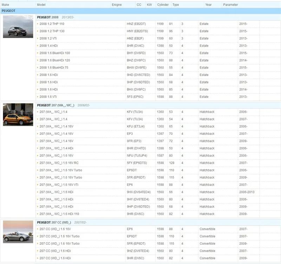
Task: Click engine code 9HX (DV6ATED4)
Action: point(139,192)
